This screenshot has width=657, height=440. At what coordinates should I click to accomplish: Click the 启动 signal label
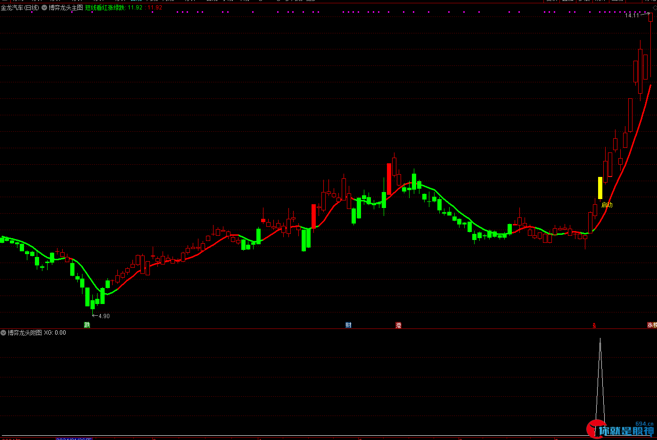(x=607, y=205)
